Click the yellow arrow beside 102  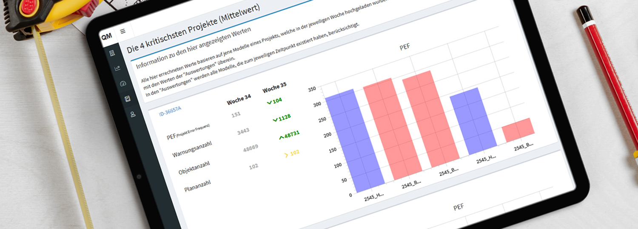[286, 155]
